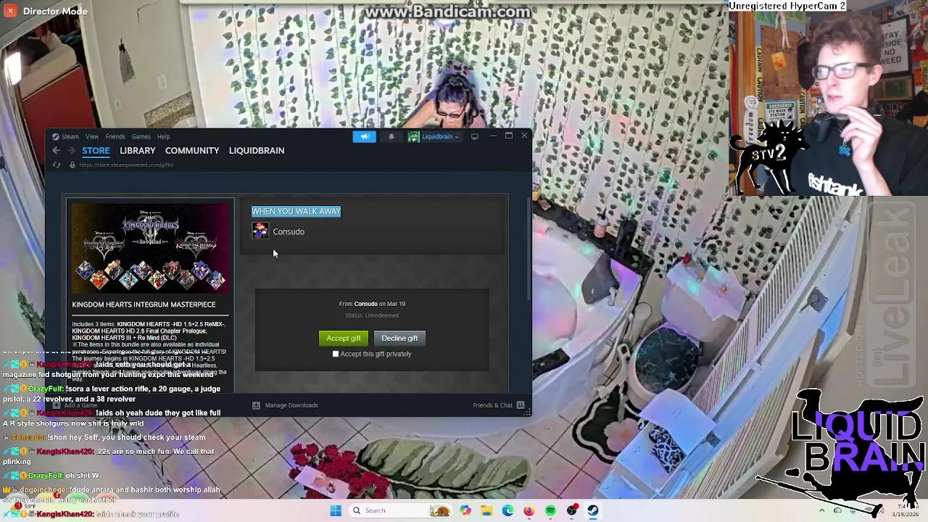The image size is (928, 522).
Task: Open the Consudo sender name link
Action: (289, 231)
